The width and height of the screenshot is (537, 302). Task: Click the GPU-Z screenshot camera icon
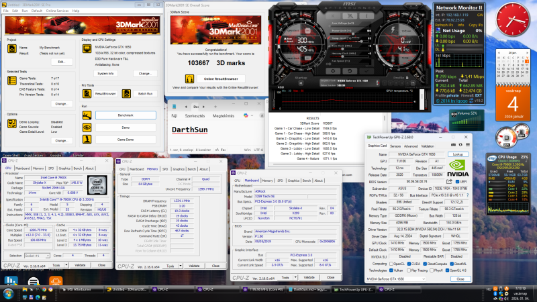click(x=453, y=145)
